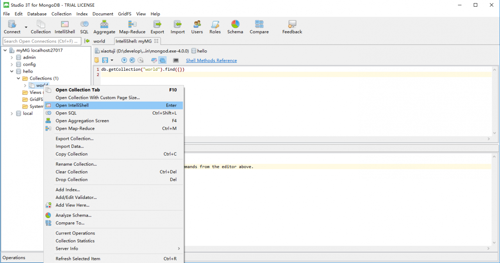Click the Map-Reduce toolbar icon

132,27
